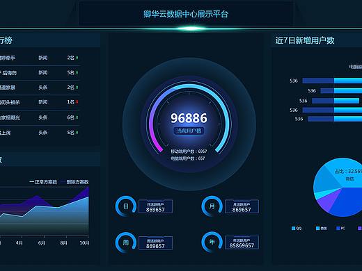Open the weekly active users 869657 box
Viewport: 362px width, 271px height.
click(x=155, y=243)
